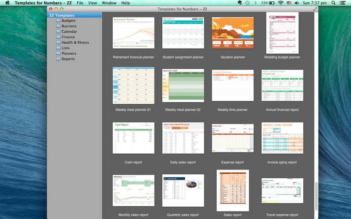Select the Quarterly sales report thumbnail
Viewport: 351px width, 219px height.
[x=183, y=191]
